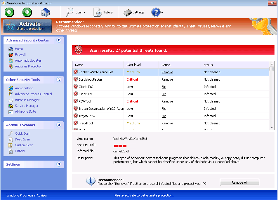The width and height of the screenshot is (278, 200).
Task: Click the Remove All button
Action: 239,182
